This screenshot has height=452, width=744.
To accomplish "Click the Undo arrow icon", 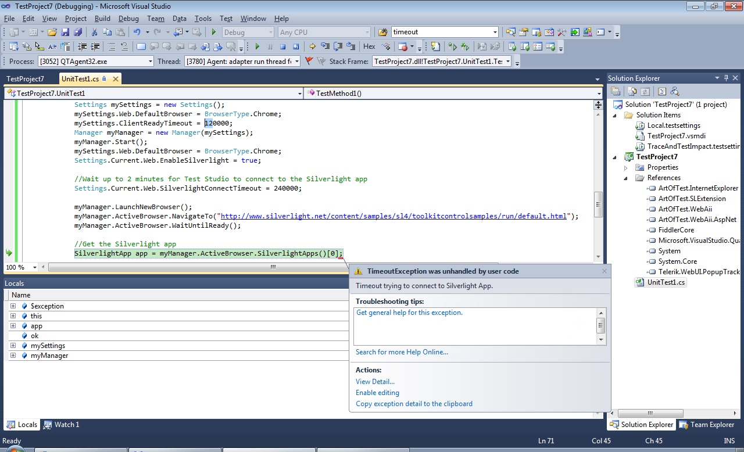I will click(x=137, y=33).
